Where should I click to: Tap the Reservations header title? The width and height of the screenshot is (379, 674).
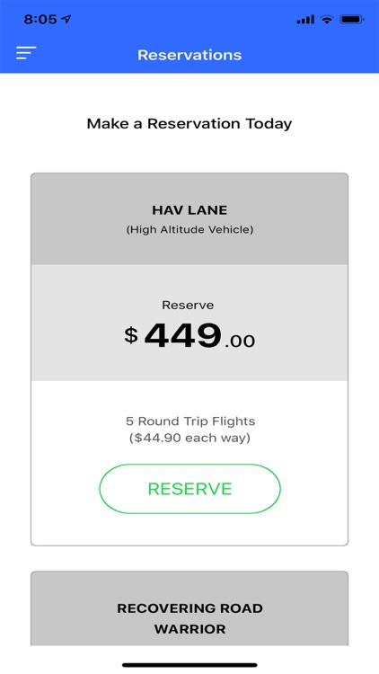[x=189, y=55]
